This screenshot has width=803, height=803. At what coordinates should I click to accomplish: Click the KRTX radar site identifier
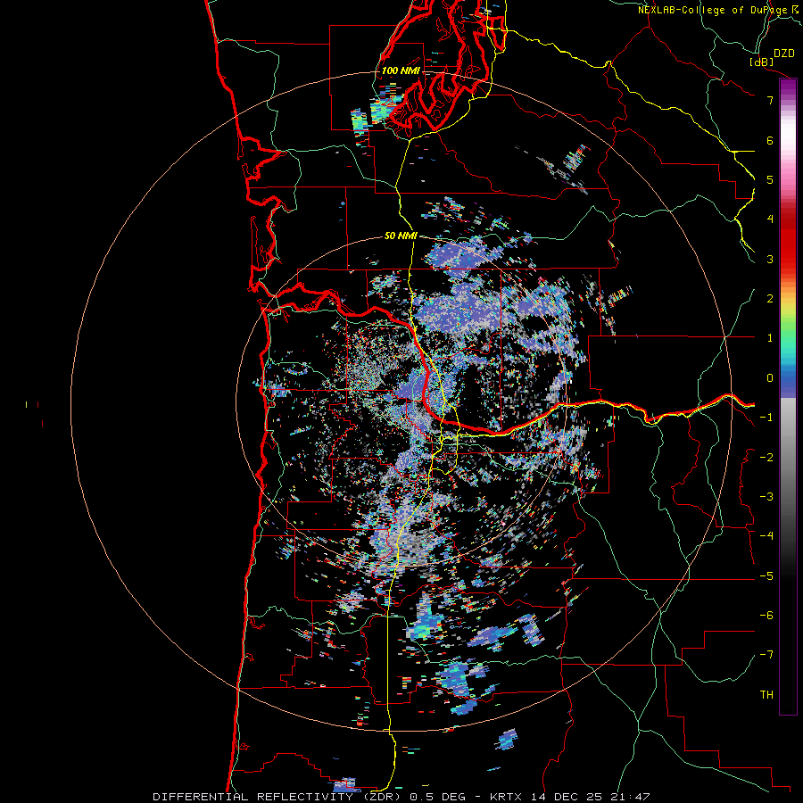[x=506, y=797]
